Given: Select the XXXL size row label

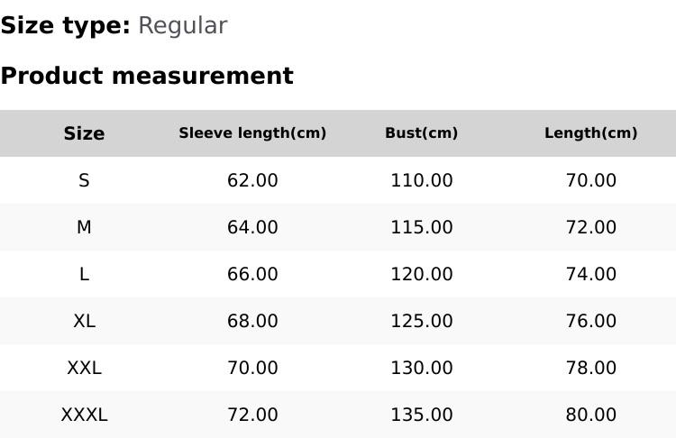Looking at the screenshot, I should pos(84,415).
